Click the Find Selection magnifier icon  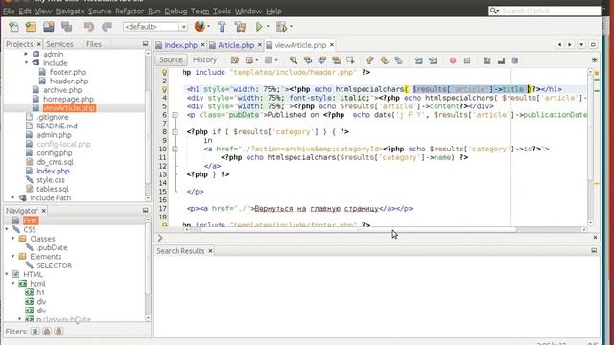tap(294, 60)
